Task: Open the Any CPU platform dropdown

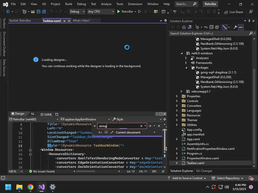Action: click(101, 12)
